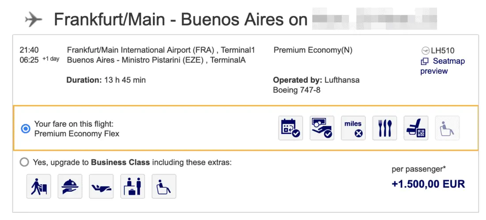Click the miles not included icon
Viewport: 486px width, 220px height.
coord(353,128)
